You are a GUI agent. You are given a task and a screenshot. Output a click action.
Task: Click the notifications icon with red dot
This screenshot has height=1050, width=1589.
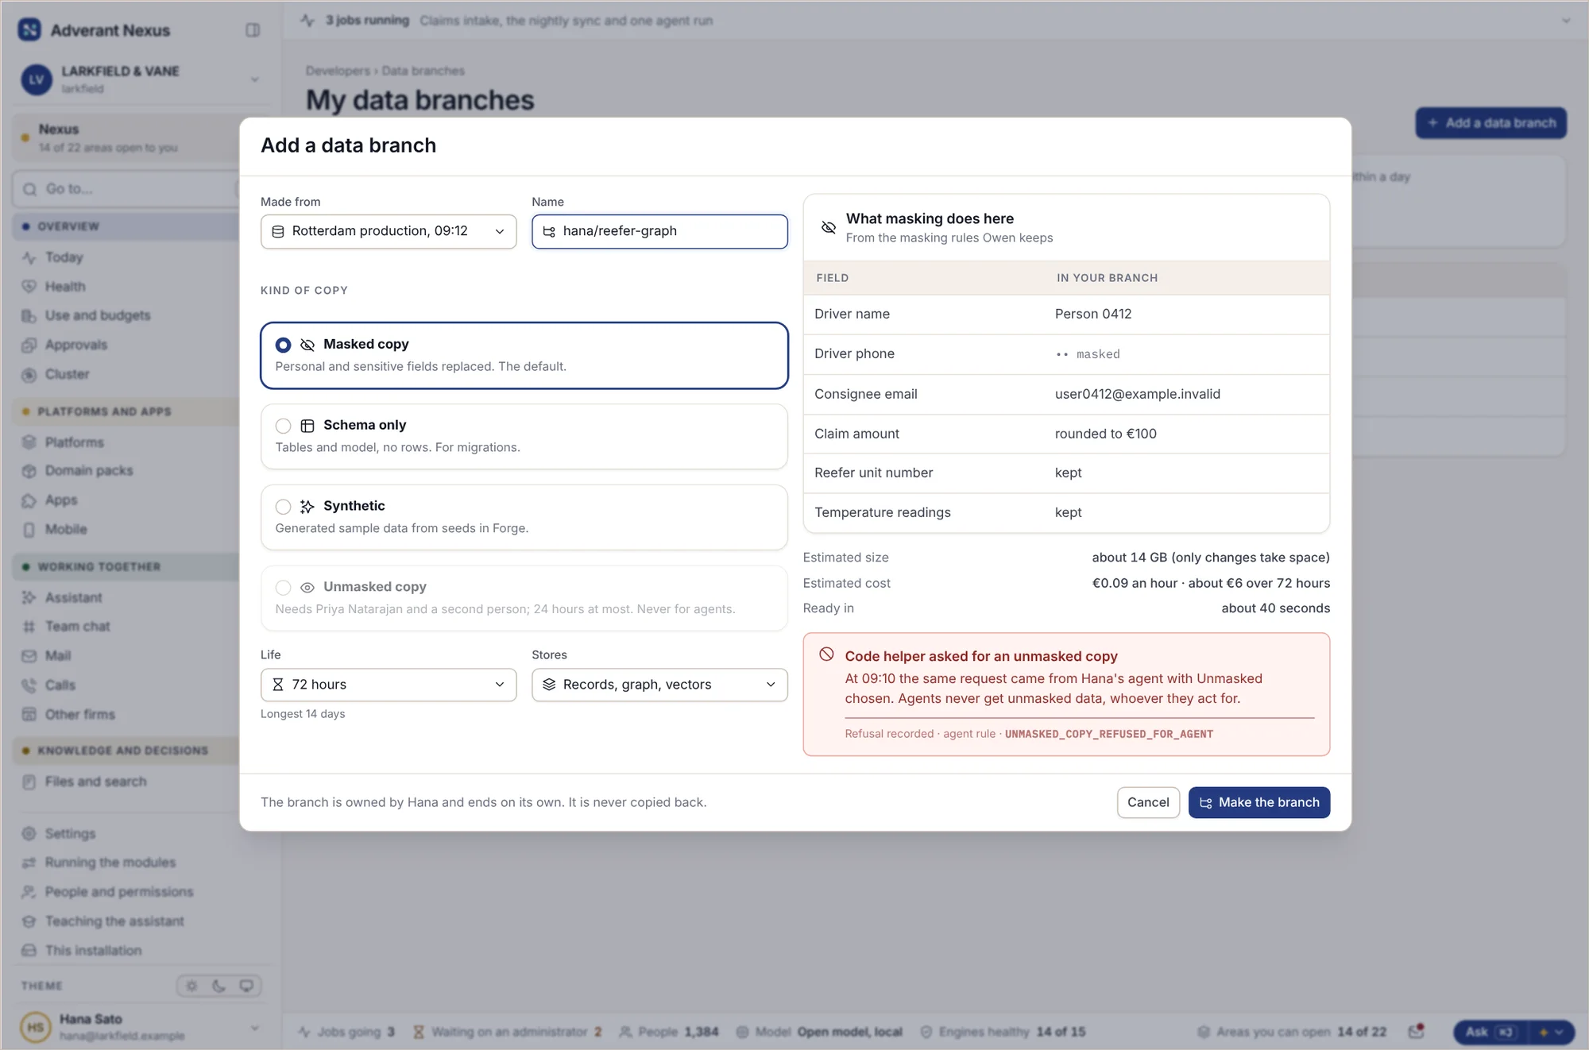click(x=1416, y=1031)
